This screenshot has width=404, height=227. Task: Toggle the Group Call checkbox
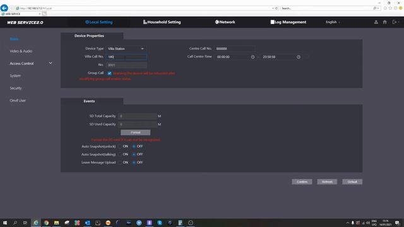click(x=109, y=73)
